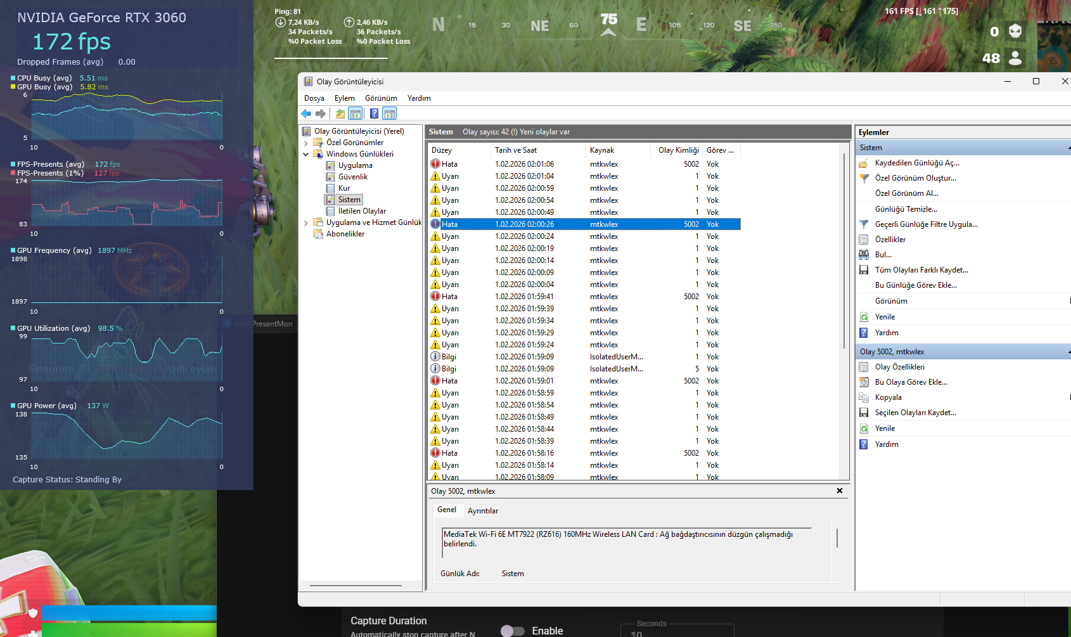Click the blue Help toolbar icon
Screen dimensions: 1071x637
pos(374,113)
